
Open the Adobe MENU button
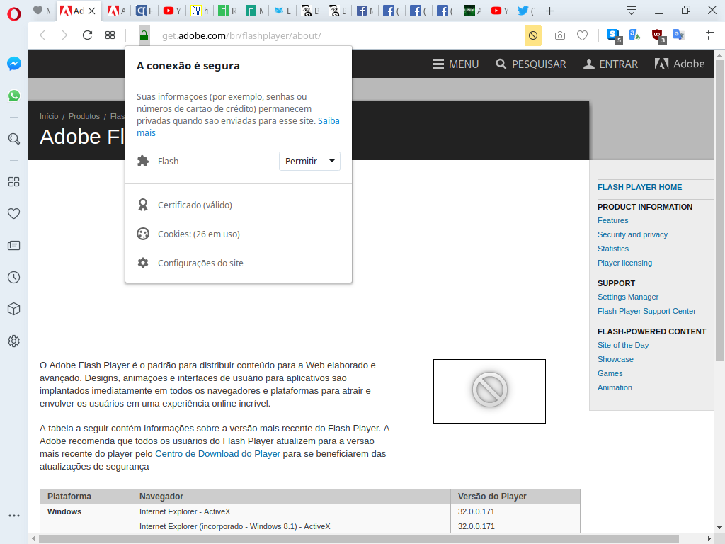click(455, 64)
